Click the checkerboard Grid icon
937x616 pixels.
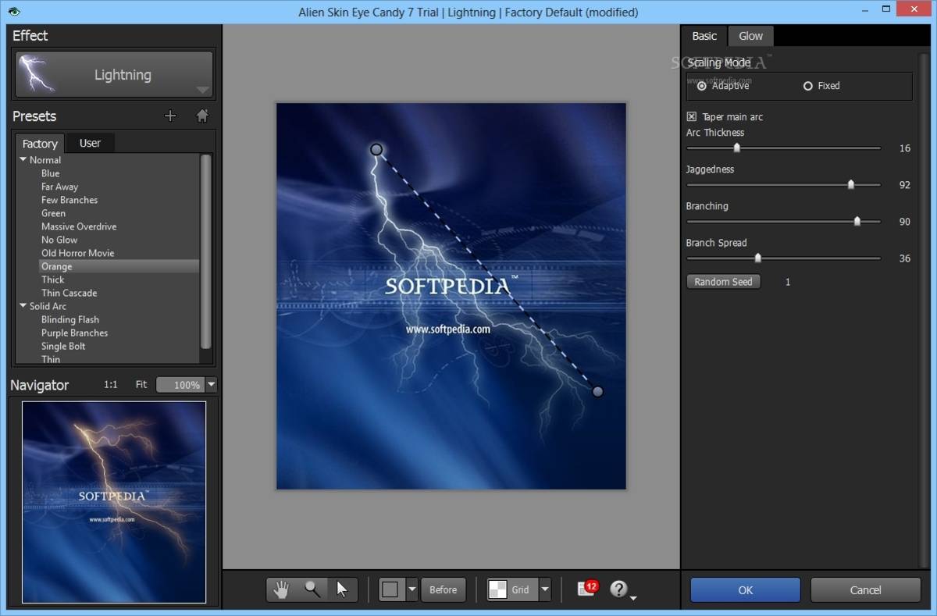[497, 589]
